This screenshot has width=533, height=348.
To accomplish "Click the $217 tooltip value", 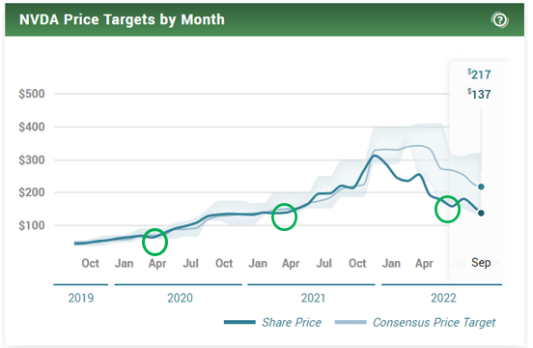I will pyautogui.click(x=479, y=74).
